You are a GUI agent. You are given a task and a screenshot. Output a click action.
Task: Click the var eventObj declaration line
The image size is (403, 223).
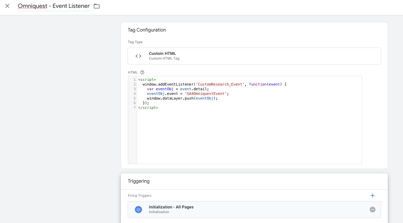coord(178,89)
